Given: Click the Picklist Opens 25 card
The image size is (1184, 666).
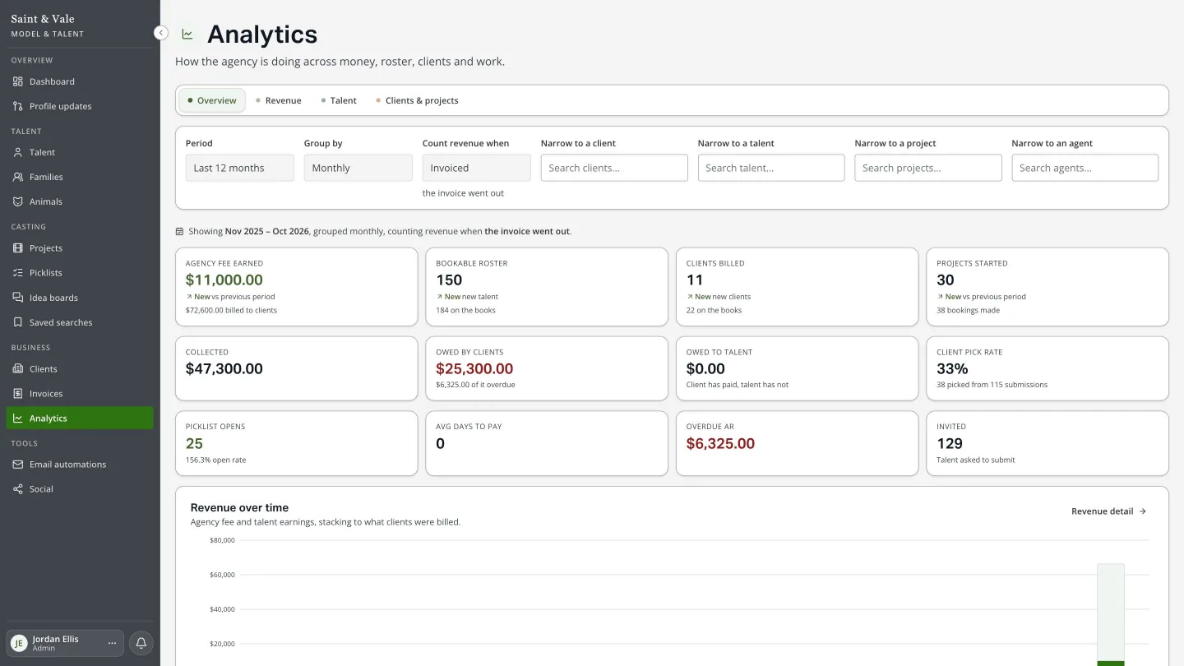Looking at the screenshot, I should (296, 443).
